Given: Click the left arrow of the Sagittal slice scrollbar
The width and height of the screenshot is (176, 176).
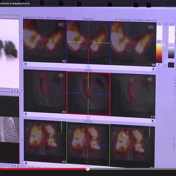Looking at the screenshot, I should 25,114.
